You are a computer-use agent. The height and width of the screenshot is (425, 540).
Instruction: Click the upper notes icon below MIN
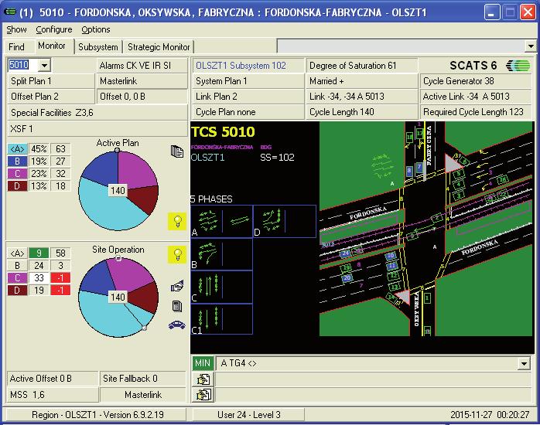pos(203,379)
